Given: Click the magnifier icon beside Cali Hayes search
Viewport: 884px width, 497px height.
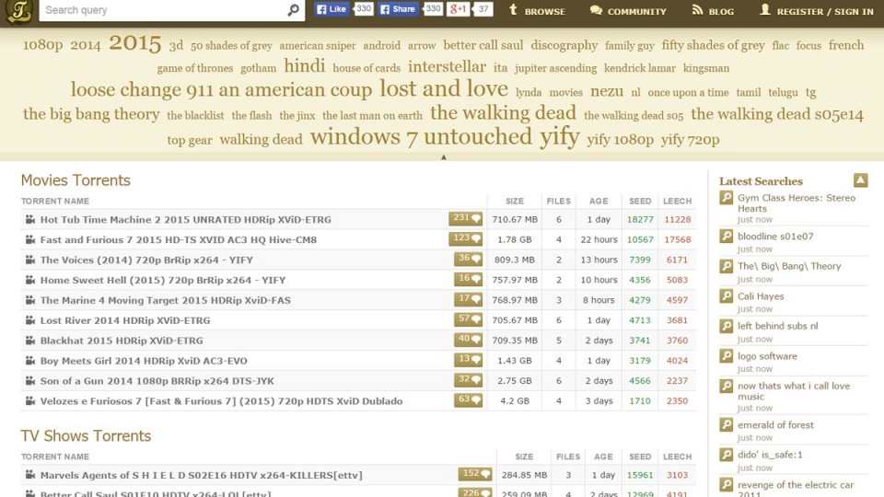Looking at the screenshot, I should (727, 297).
